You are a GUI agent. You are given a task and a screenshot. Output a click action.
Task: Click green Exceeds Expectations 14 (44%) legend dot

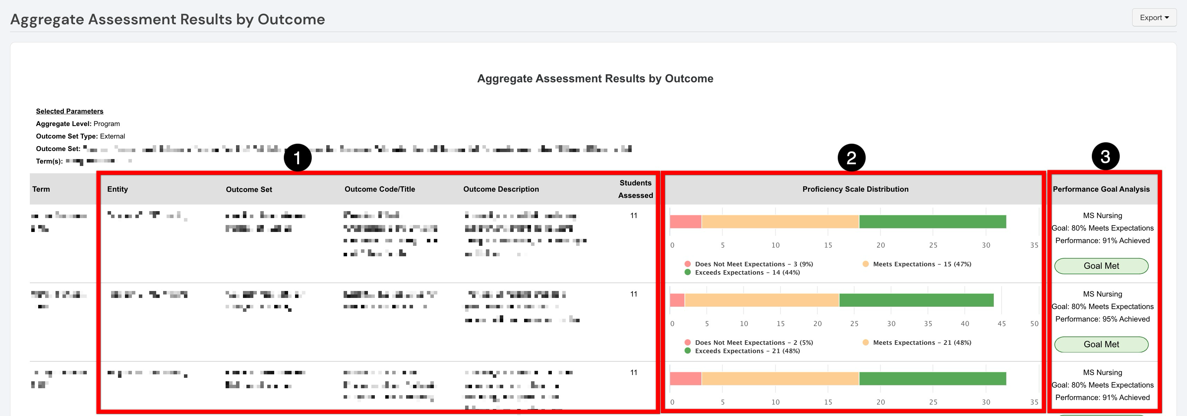click(688, 273)
